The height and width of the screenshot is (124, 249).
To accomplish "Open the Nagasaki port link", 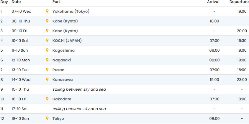I will [61, 60].
